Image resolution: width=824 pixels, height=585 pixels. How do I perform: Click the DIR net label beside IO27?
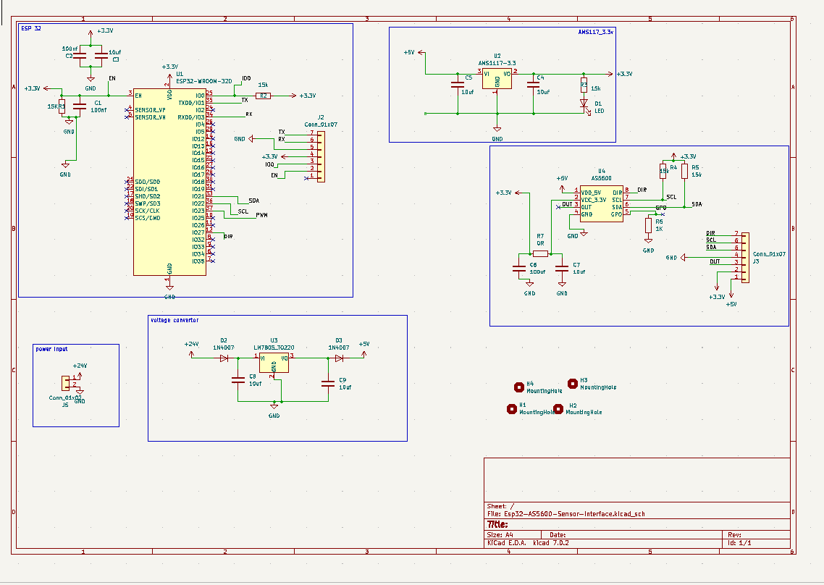coord(228,237)
